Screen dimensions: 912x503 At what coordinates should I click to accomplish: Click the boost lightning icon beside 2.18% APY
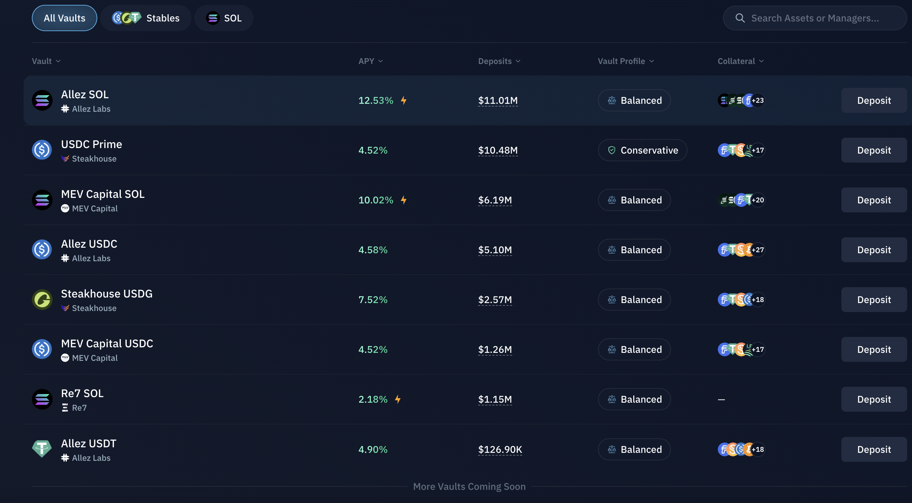(398, 399)
